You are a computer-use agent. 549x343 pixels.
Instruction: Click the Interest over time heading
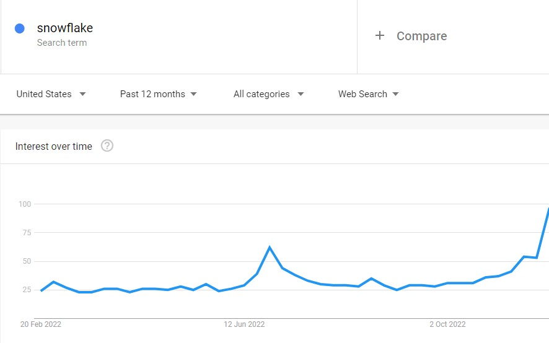tap(53, 146)
